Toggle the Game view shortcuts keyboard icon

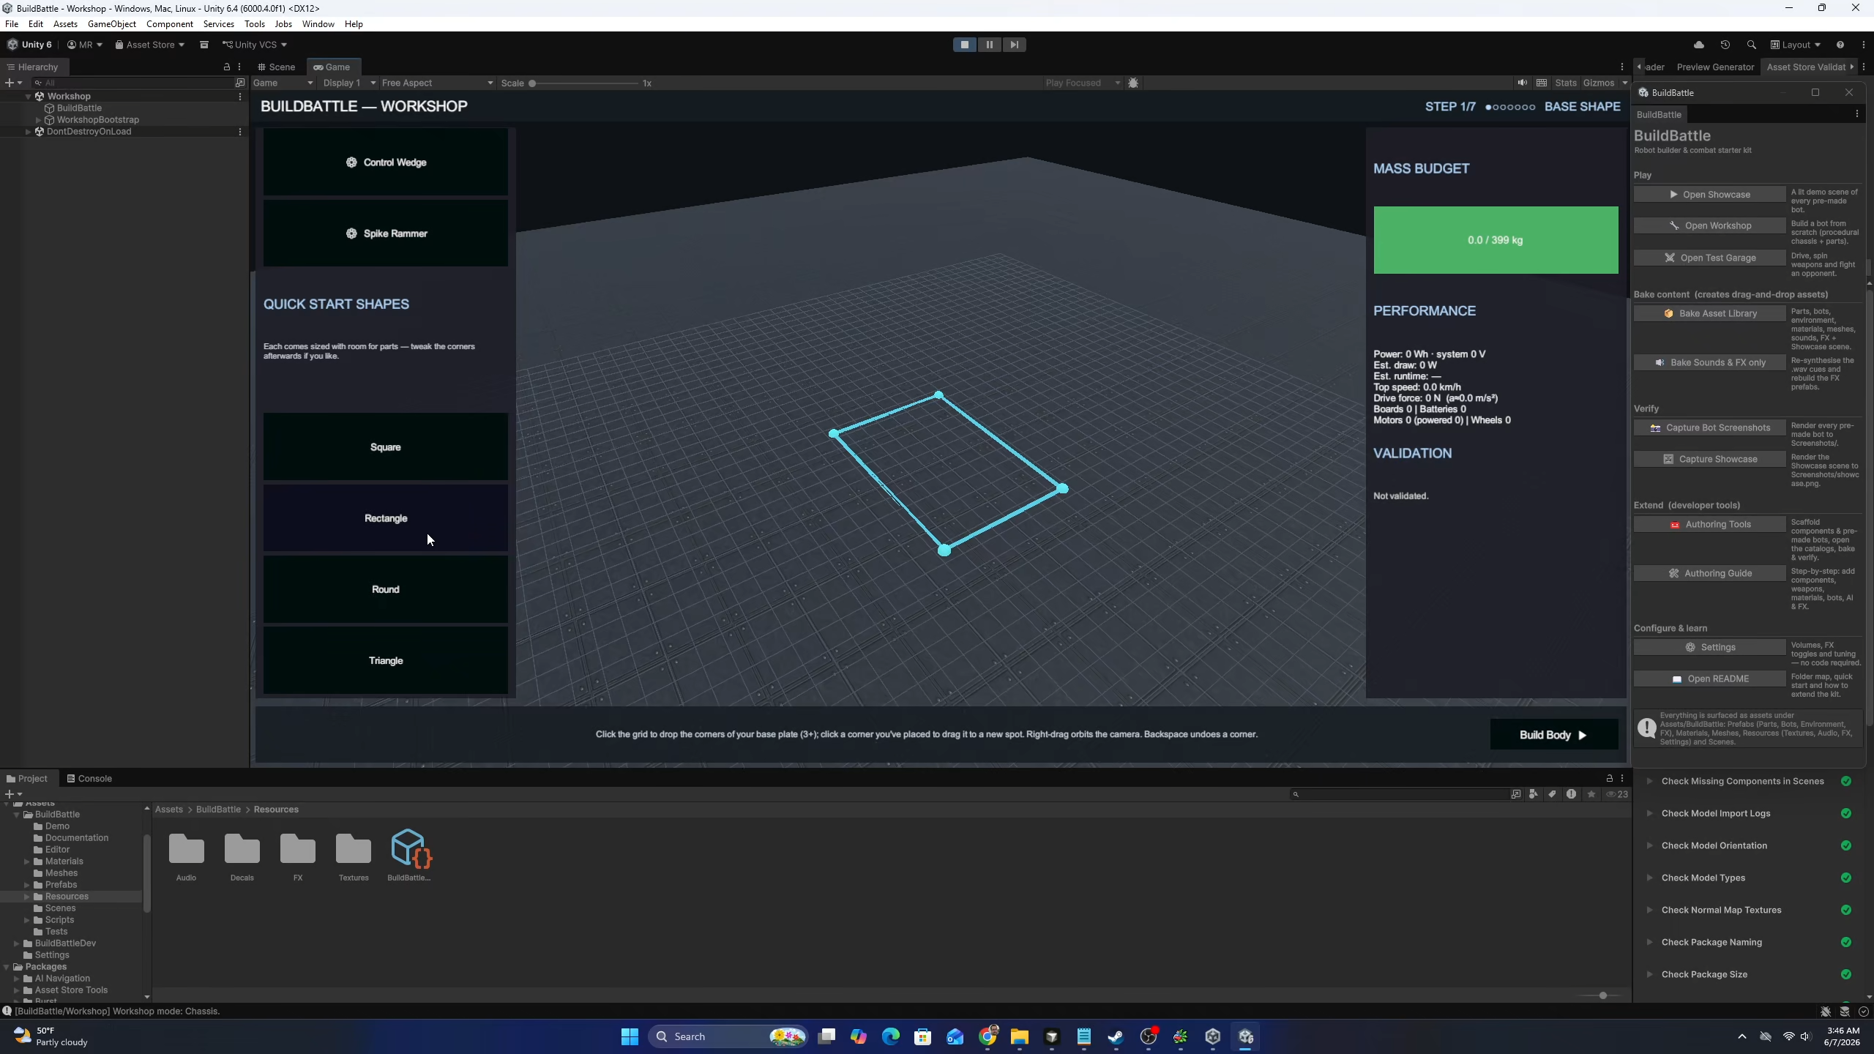tap(1542, 83)
